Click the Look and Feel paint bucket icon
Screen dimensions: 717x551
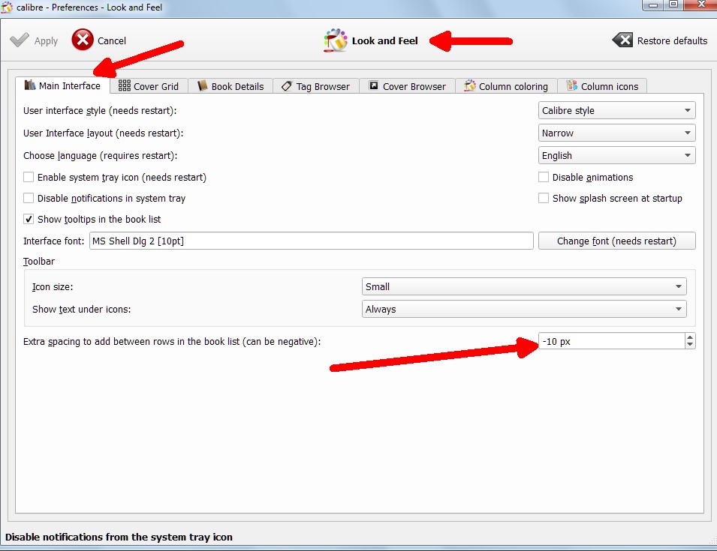pyautogui.click(x=336, y=40)
